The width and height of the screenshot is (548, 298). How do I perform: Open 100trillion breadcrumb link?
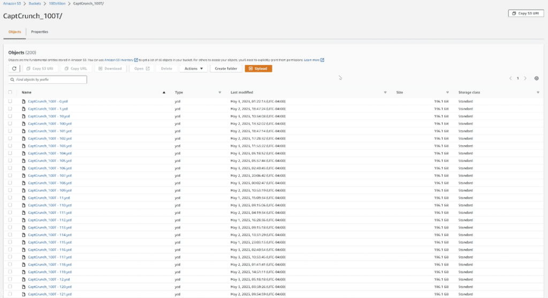tap(57, 4)
